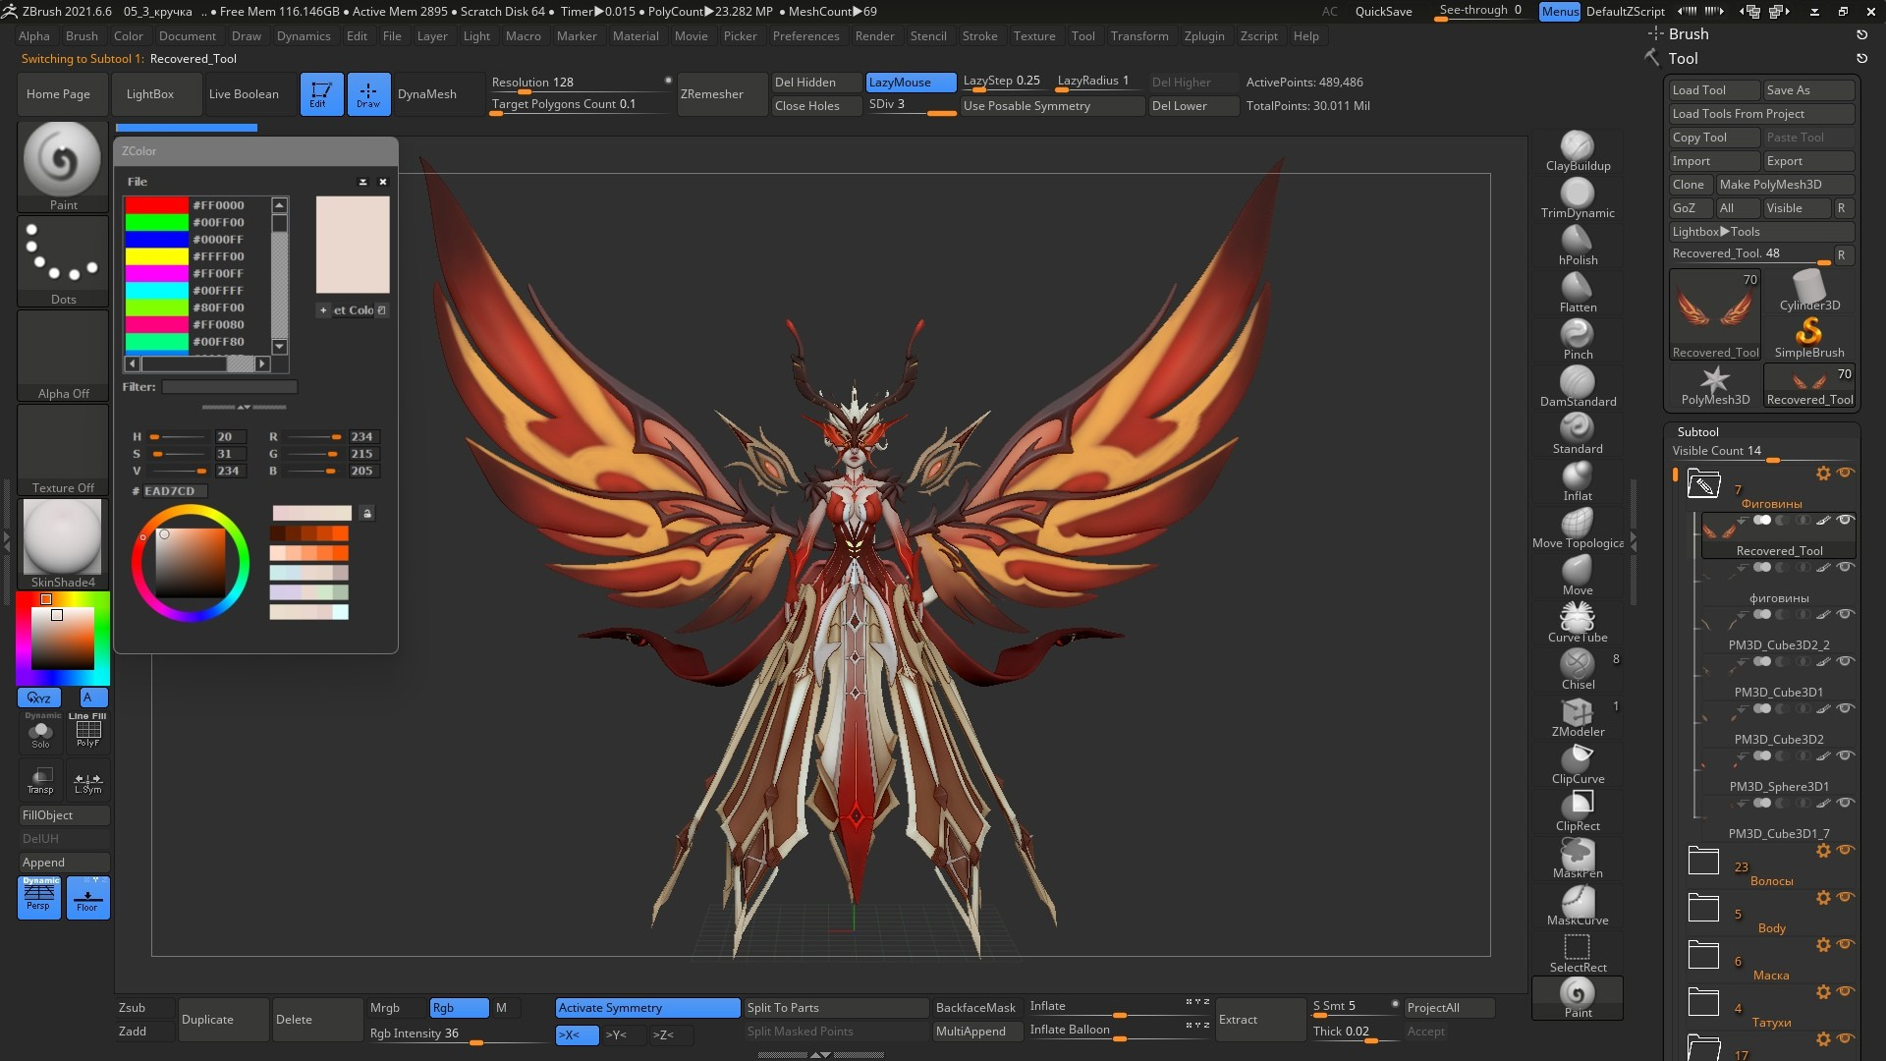Select the ClayBuildup brush
The image size is (1886, 1061).
click(x=1577, y=148)
